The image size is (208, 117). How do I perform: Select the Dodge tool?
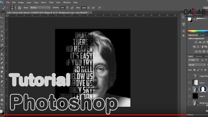2,77
